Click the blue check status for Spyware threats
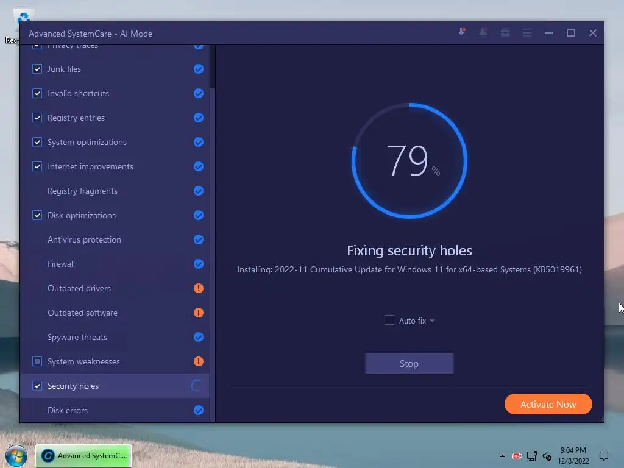 [x=199, y=337]
